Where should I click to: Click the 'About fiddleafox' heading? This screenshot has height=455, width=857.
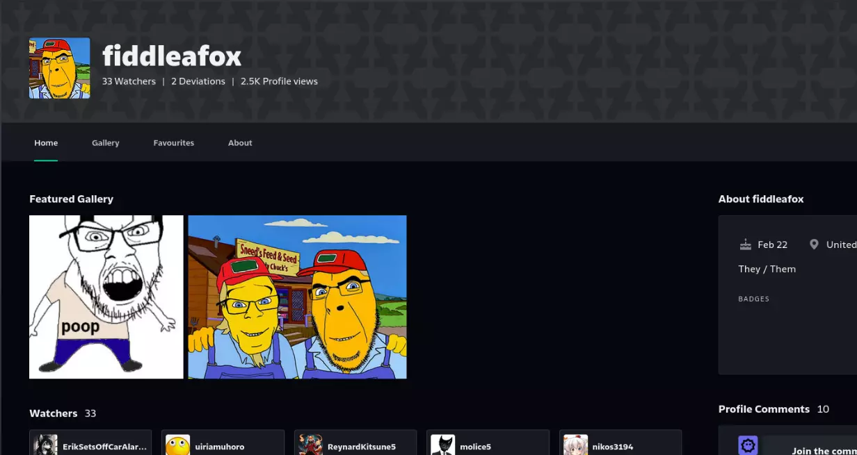tap(761, 199)
